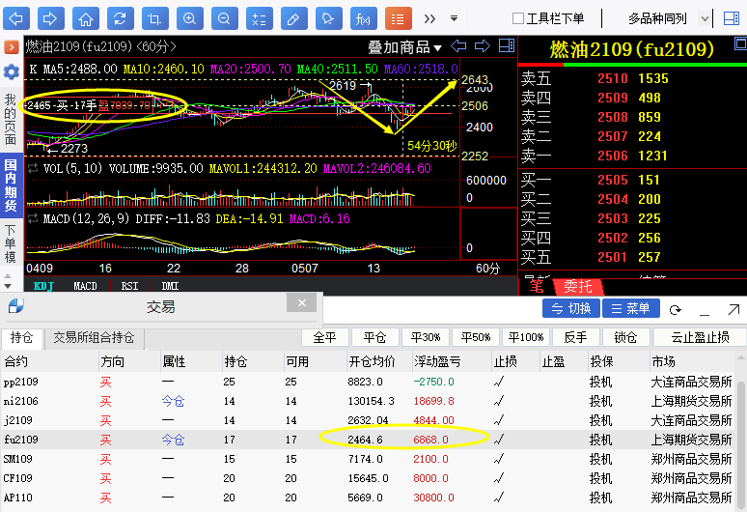747x512 pixels.
Task: Click the 平仓 button
Action: click(x=374, y=337)
